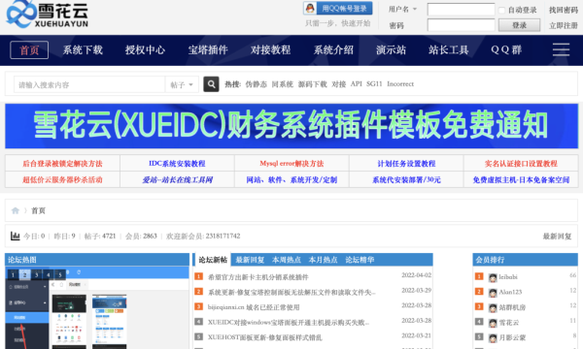Open the 帖子 search type dropdown
This screenshot has width=583, height=349.
pos(182,84)
